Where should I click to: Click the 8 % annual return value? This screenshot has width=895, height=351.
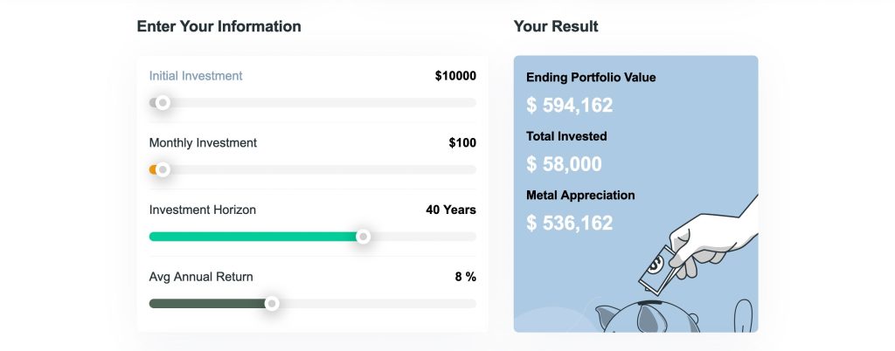[465, 277]
